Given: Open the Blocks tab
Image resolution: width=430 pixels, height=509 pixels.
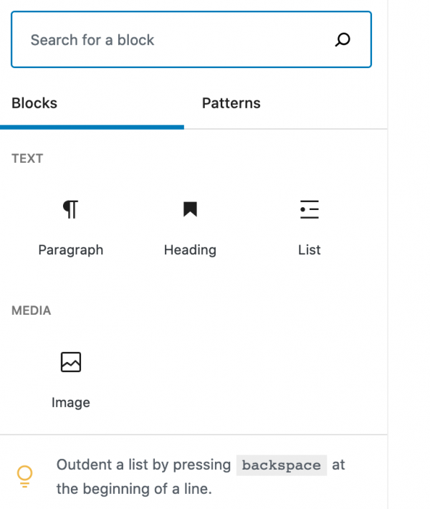Looking at the screenshot, I should pos(34,103).
